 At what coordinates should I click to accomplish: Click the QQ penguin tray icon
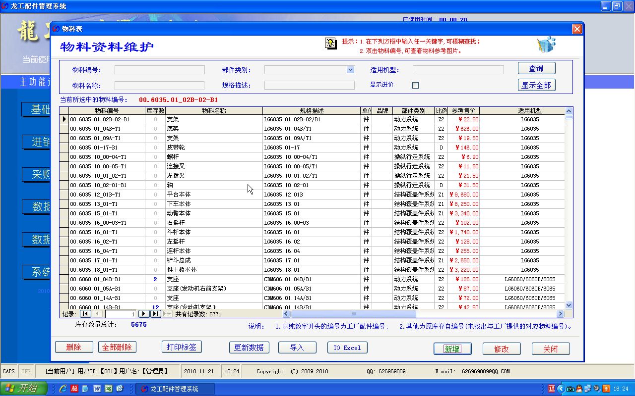tap(580, 389)
